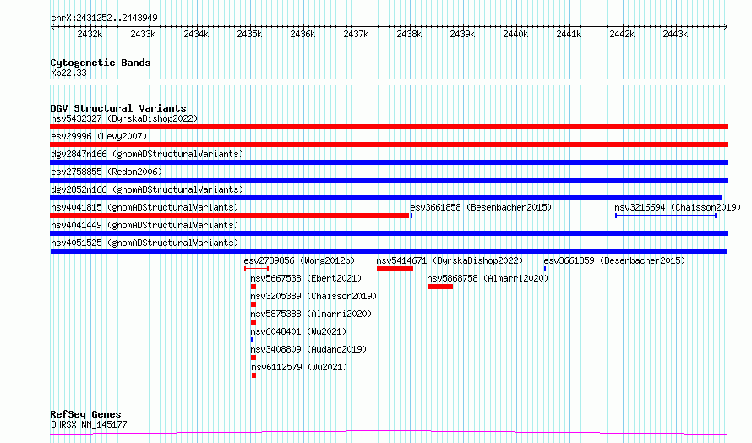Open esv2758855 (Redon2006) variant label
752x443 pixels.
tap(106, 172)
